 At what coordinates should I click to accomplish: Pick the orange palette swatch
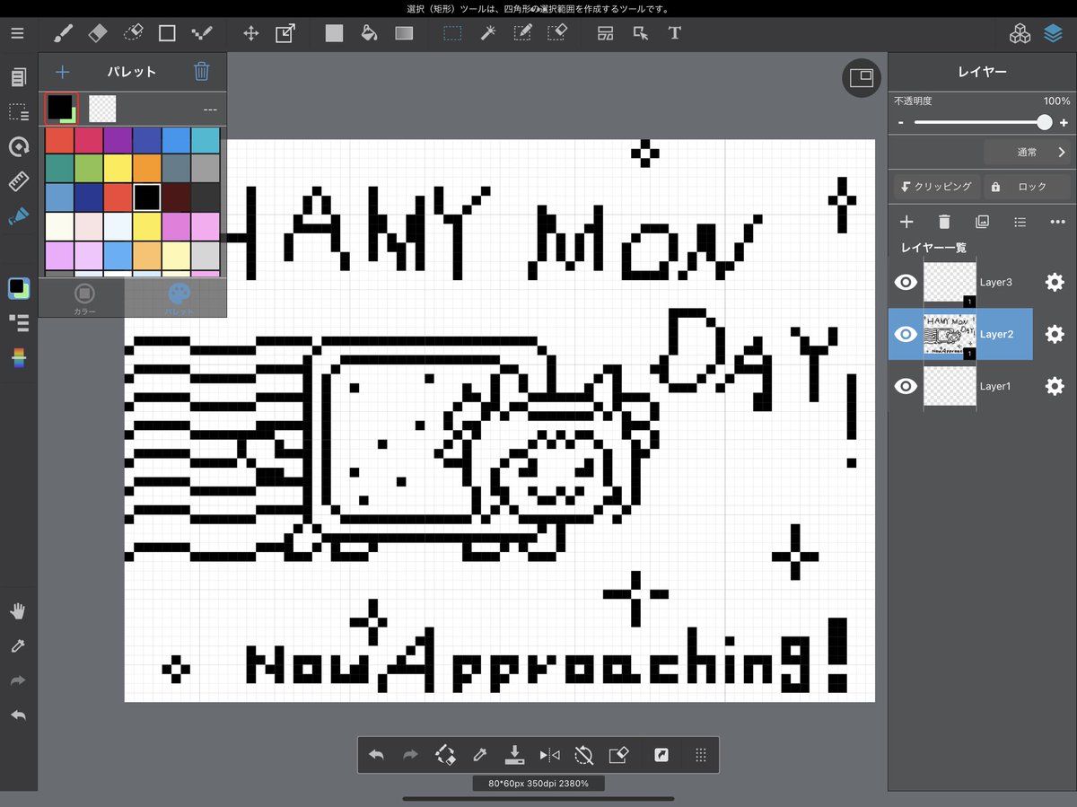(147, 169)
